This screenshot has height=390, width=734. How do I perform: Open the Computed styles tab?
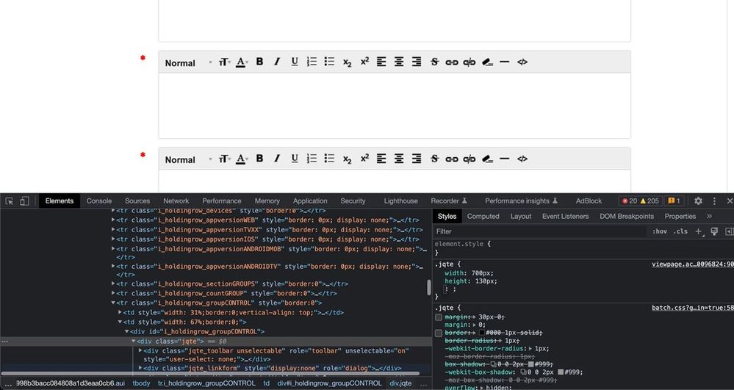(483, 217)
